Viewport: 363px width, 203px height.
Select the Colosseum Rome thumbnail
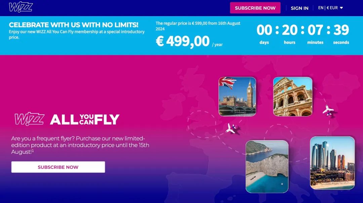(293, 96)
